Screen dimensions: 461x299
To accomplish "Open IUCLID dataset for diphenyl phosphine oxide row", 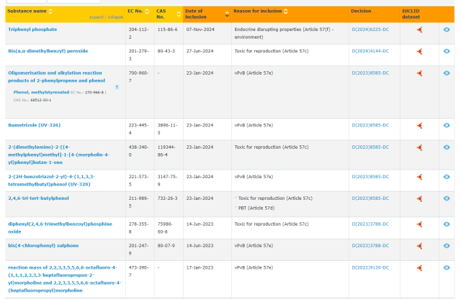I will click(x=419, y=224).
